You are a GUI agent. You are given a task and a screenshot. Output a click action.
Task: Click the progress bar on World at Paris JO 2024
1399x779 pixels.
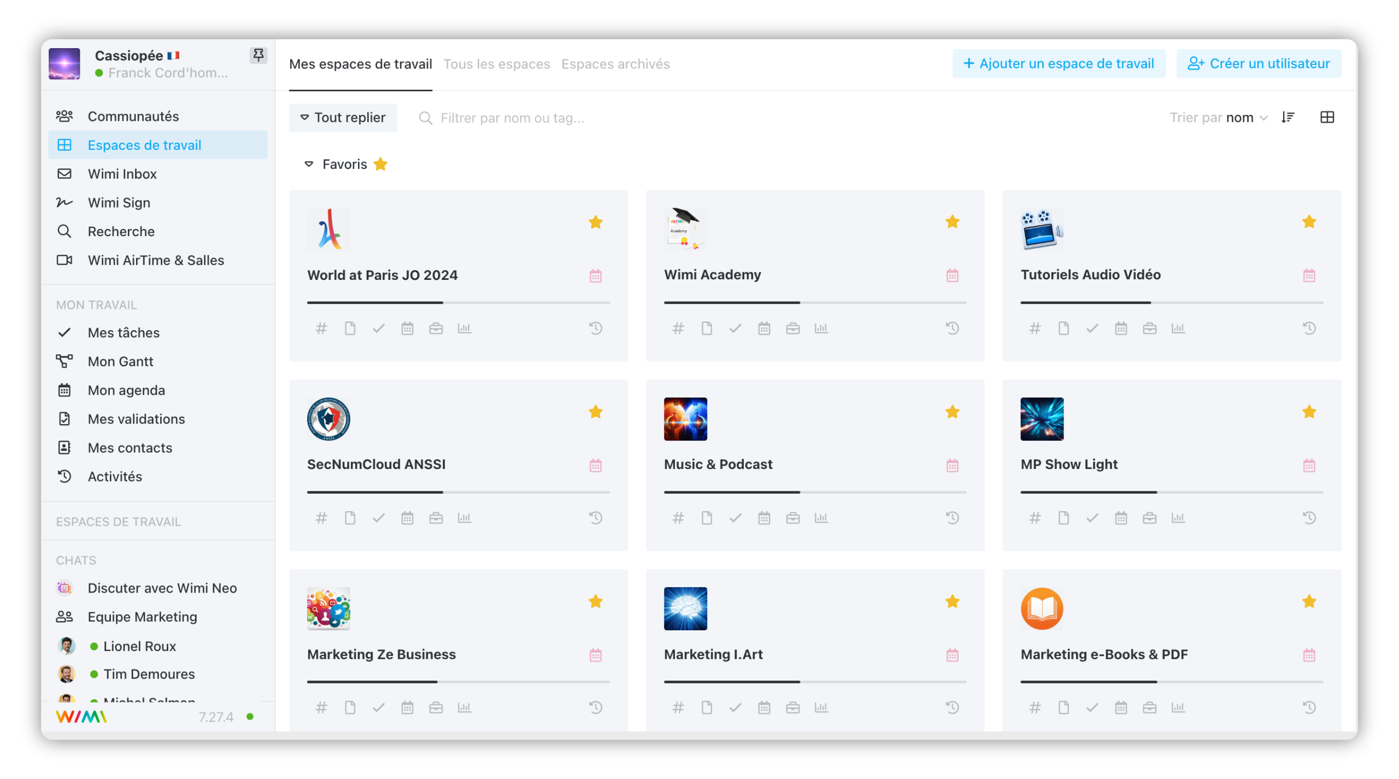[458, 302]
